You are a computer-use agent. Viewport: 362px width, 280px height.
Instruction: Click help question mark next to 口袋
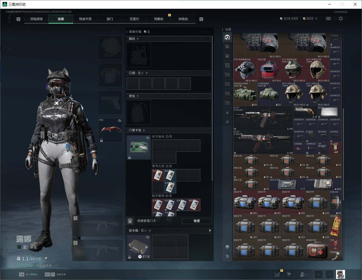click(147, 73)
